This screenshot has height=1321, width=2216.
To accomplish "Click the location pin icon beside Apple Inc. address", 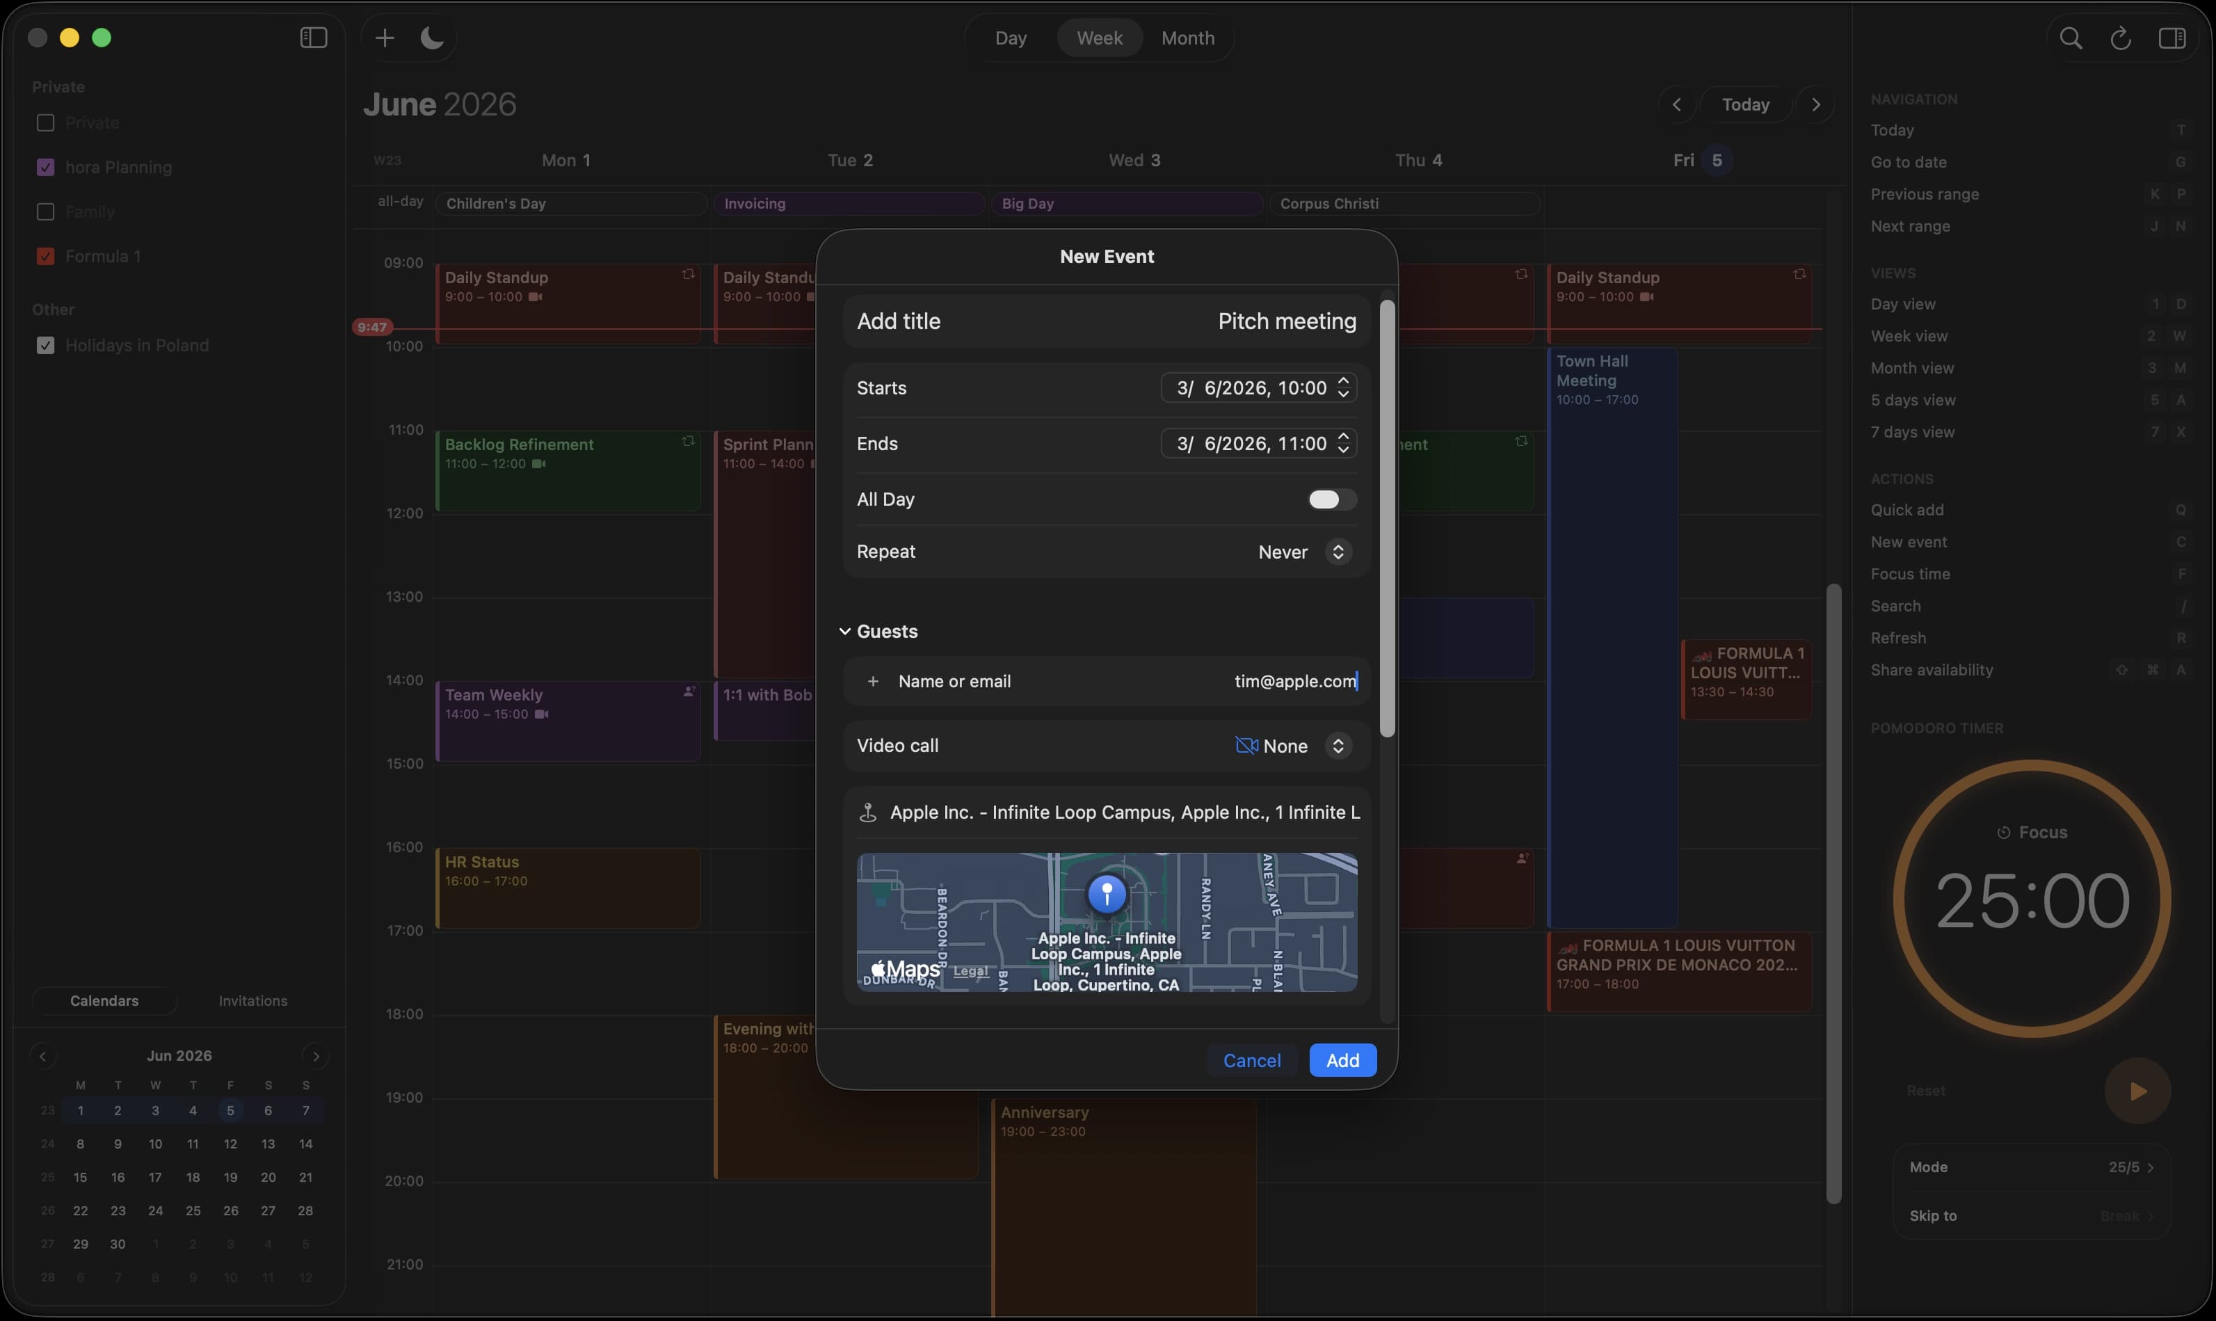I will click(x=868, y=812).
